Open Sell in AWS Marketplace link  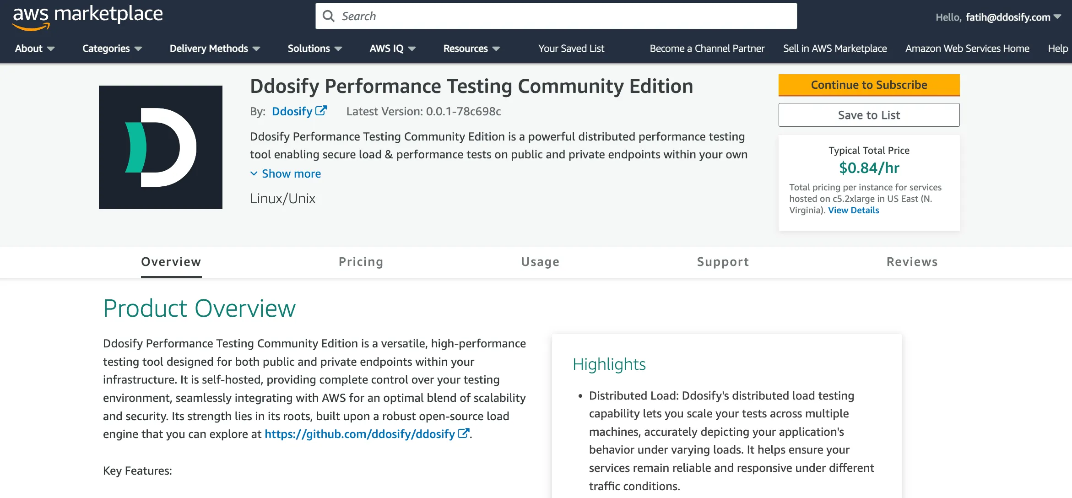835,49
